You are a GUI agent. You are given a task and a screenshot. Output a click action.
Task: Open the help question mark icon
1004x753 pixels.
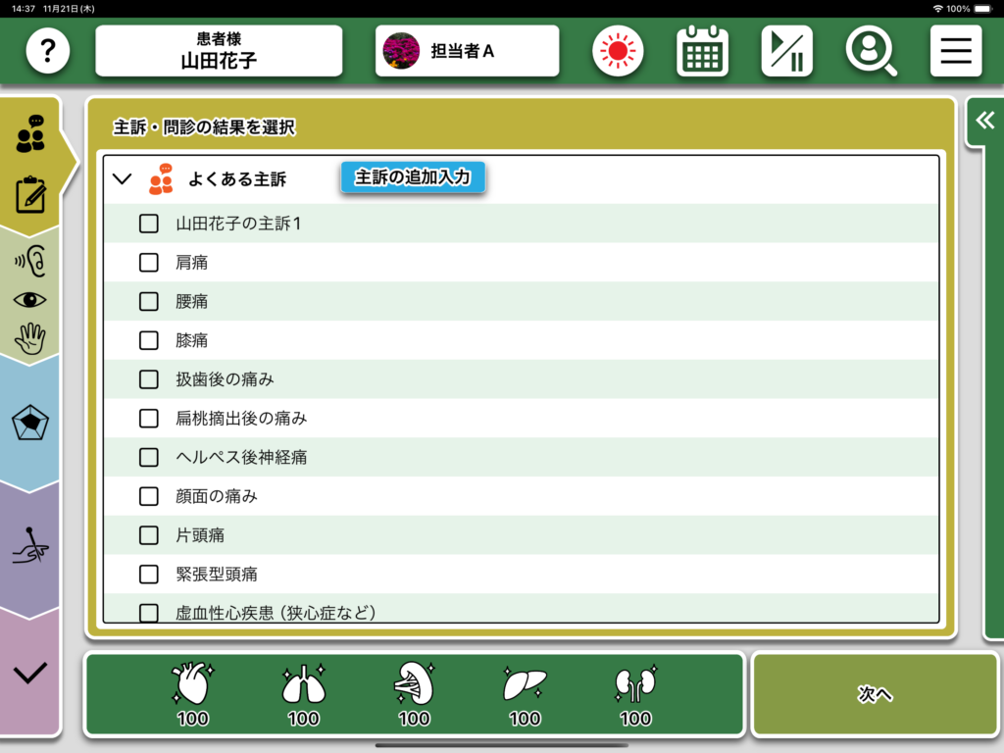click(x=48, y=51)
